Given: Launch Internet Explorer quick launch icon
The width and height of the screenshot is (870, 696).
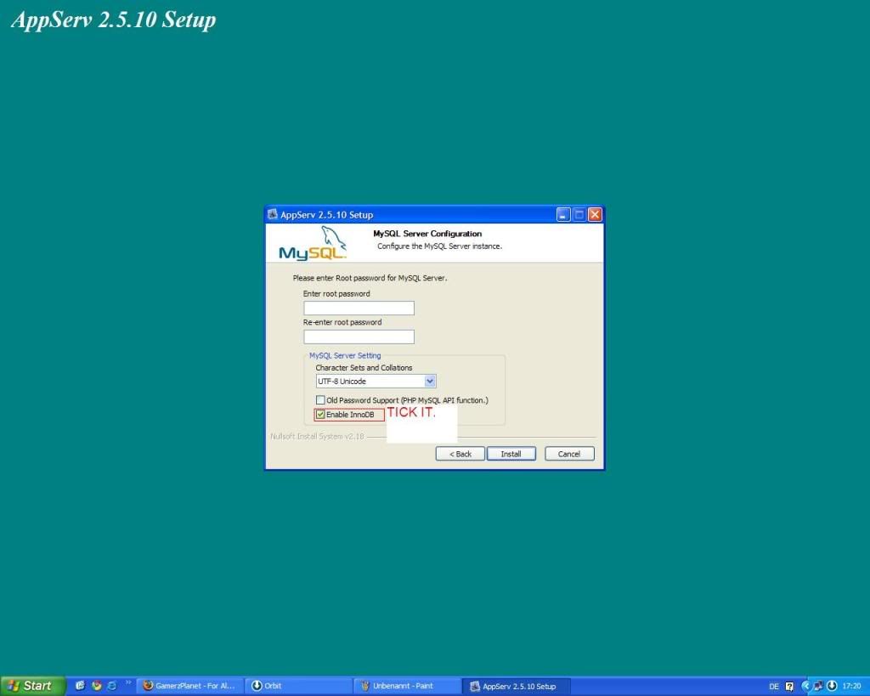Looking at the screenshot, I should point(111,686).
